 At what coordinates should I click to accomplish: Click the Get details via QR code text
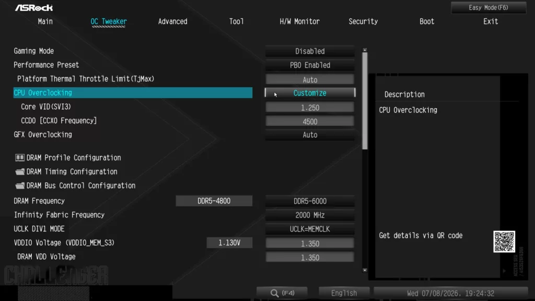click(x=421, y=236)
